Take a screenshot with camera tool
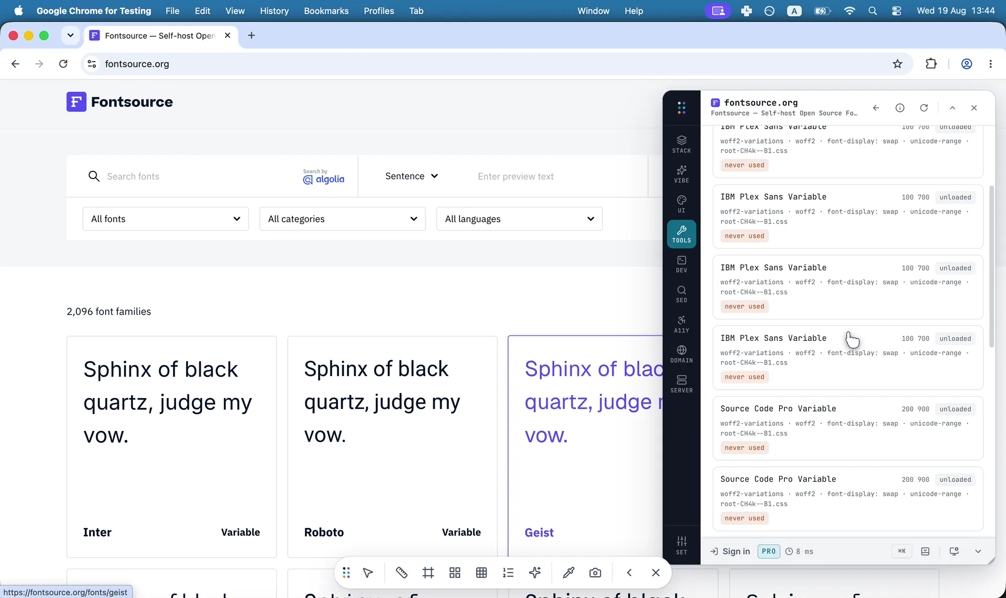Viewport: 1006px width, 598px height. (595, 573)
